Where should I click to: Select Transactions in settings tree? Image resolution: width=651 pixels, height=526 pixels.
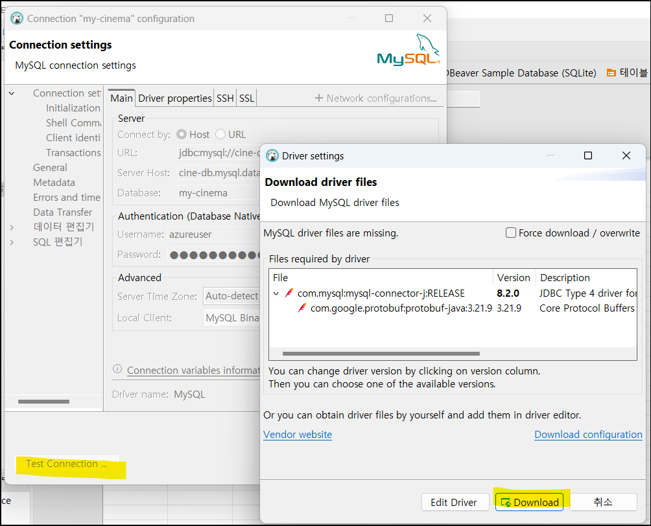73,153
